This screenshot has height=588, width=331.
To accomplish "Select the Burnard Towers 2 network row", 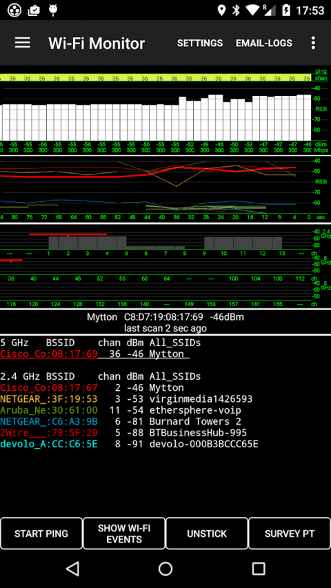I will pos(121,421).
